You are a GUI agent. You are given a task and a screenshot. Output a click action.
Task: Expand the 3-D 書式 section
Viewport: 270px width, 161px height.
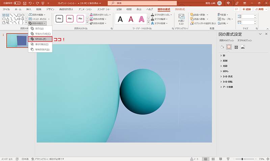tap(228, 76)
